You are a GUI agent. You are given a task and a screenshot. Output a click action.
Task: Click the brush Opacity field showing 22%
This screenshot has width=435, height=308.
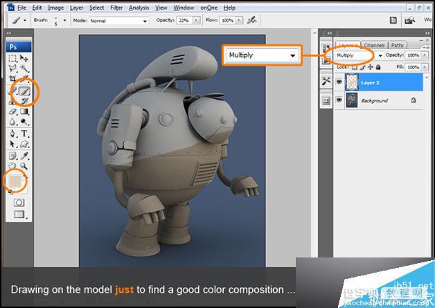click(x=184, y=20)
